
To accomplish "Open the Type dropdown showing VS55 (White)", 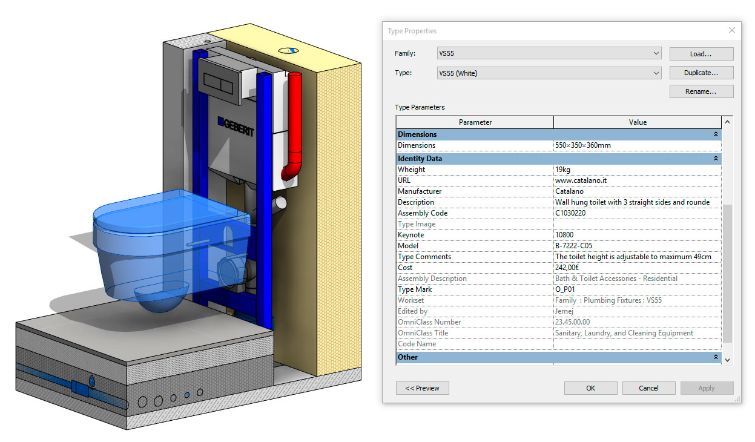I will pos(549,73).
